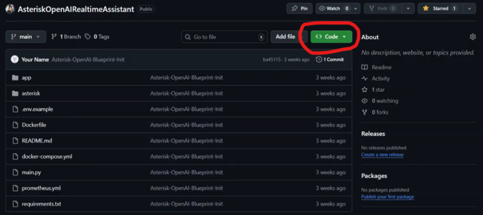Click the Add file button
This screenshot has width=483, height=215.
[285, 37]
